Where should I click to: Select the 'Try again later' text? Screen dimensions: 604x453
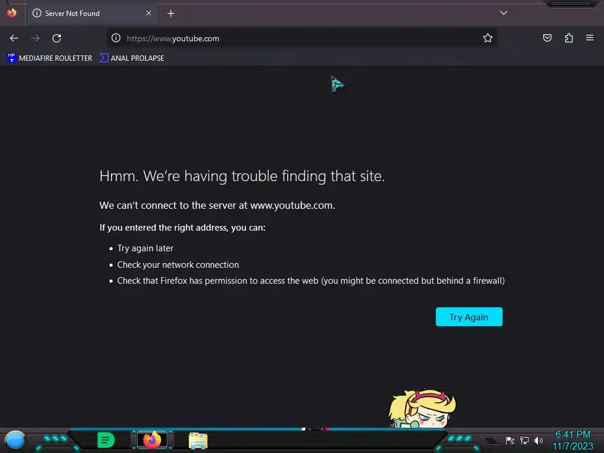pos(145,248)
